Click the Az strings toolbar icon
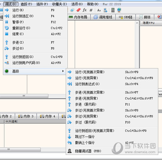This screenshot has height=160, width=162. click(x=99, y=10)
